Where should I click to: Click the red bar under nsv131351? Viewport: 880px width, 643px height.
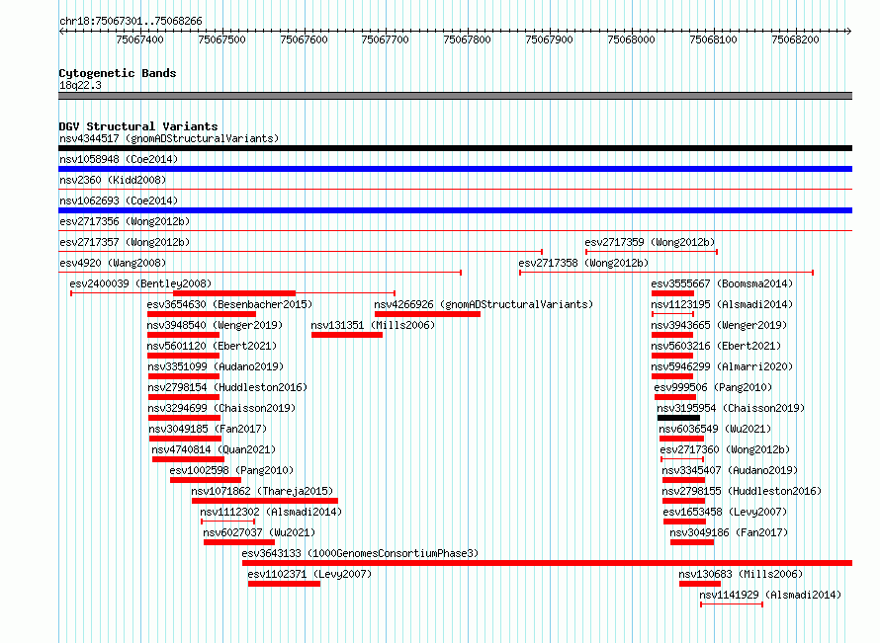[x=347, y=335]
